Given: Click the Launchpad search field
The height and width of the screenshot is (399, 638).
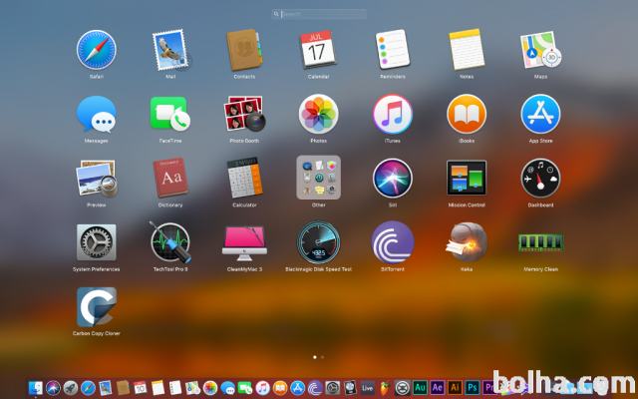Looking at the screenshot, I should pyautogui.click(x=319, y=14).
